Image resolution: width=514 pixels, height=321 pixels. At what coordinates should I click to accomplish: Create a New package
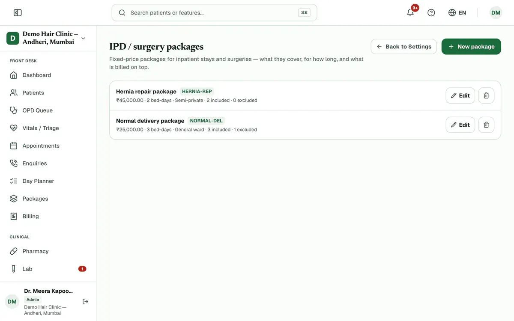coord(471,47)
